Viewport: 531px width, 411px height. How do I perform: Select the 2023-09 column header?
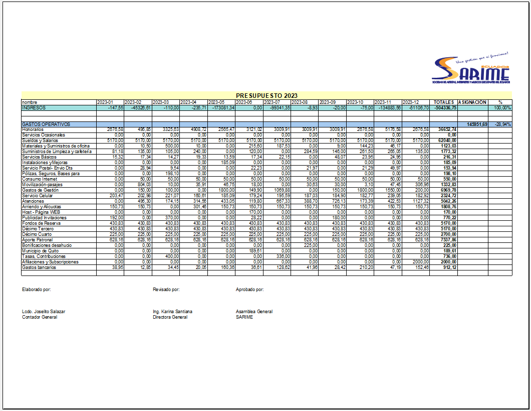tap(328, 102)
